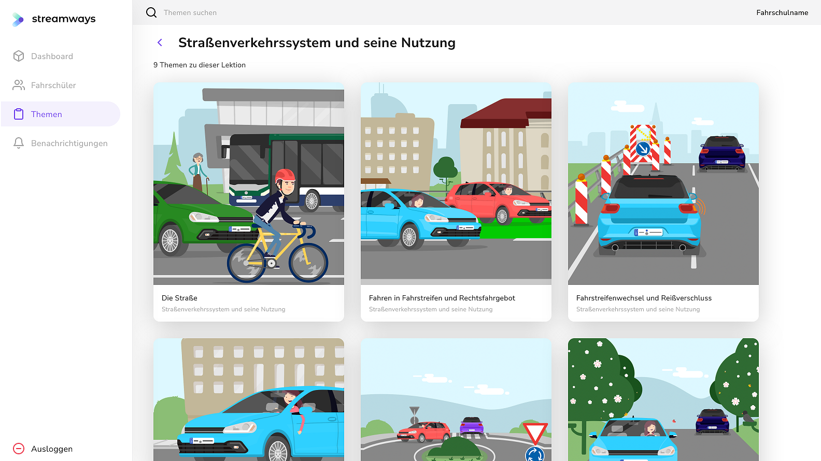821x461 pixels.
Task: Open Fahrstreifenwechsel und Reißverschluss card image
Action: click(663, 183)
